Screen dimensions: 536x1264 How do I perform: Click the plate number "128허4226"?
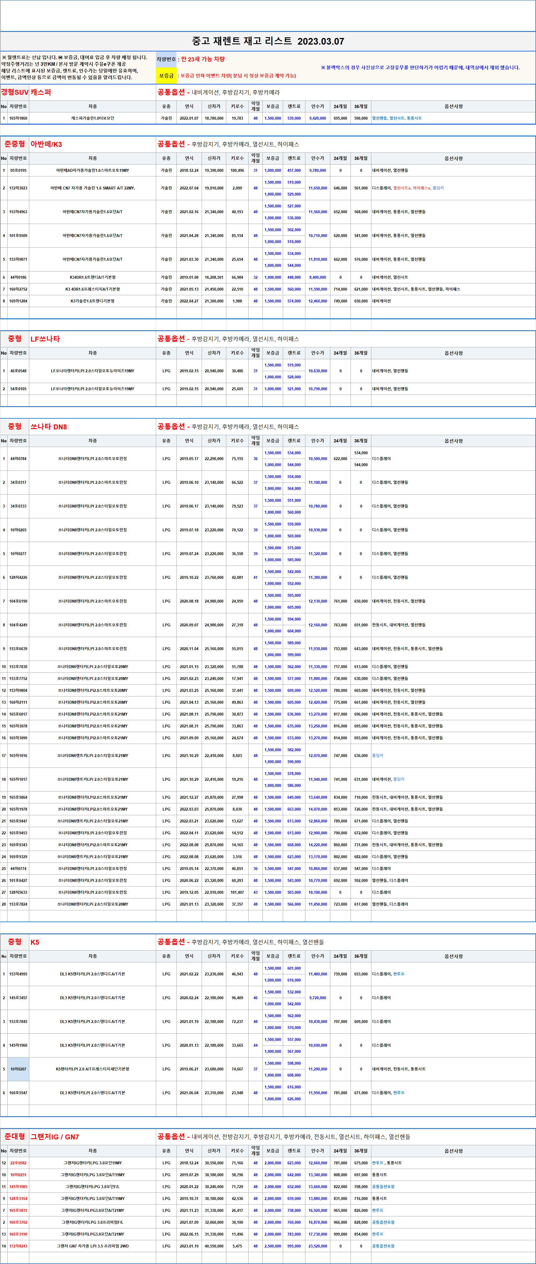18,577
